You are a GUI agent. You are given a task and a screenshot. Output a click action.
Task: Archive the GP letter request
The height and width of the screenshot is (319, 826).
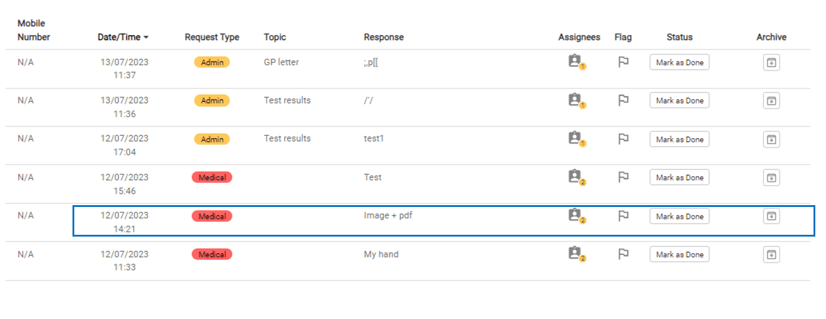771,62
